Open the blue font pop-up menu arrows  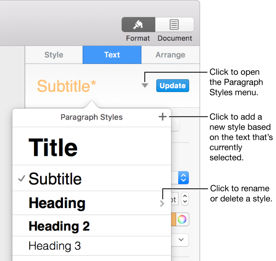click(184, 178)
